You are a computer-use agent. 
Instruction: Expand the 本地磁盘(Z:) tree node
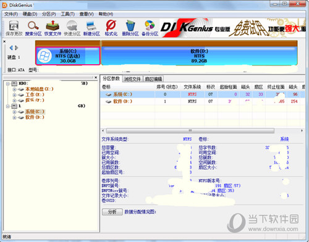click(14, 90)
